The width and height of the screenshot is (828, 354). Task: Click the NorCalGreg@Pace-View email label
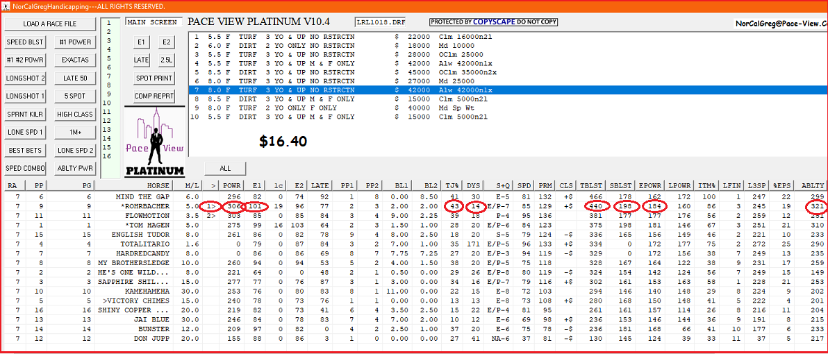(781, 24)
